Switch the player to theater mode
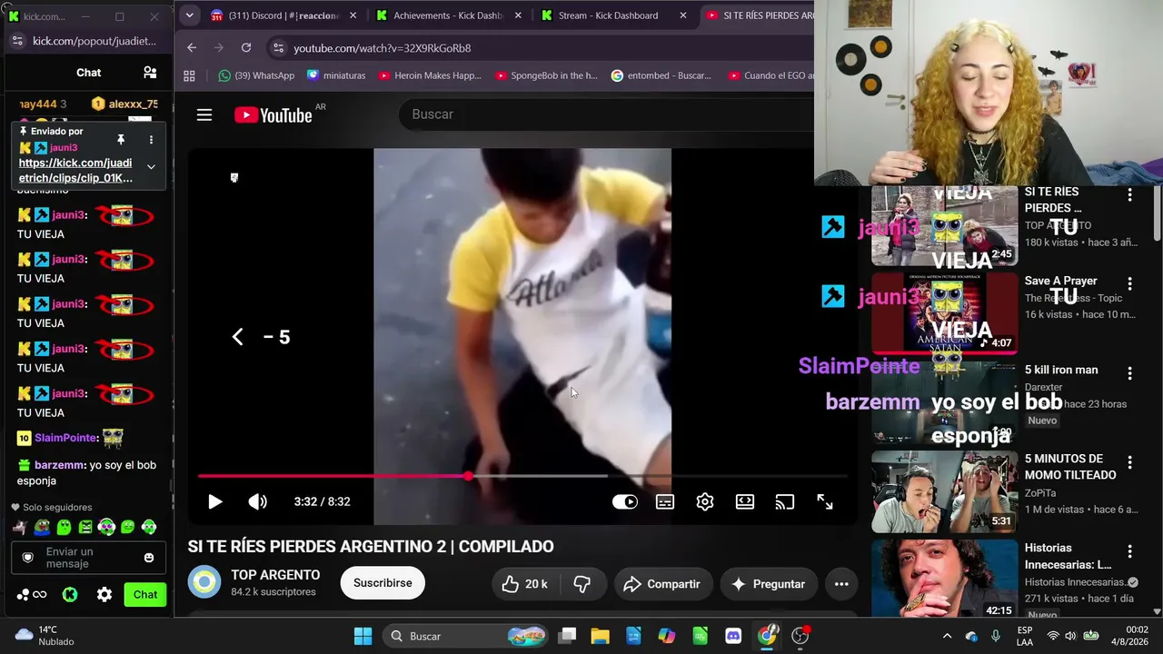This screenshot has width=1163, height=654. [x=745, y=501]
